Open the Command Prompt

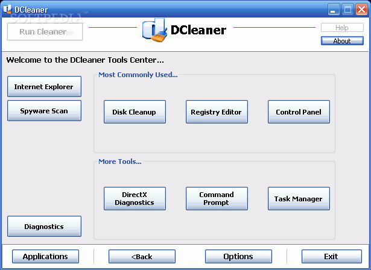pyautogui.click(x=217, y=199)
